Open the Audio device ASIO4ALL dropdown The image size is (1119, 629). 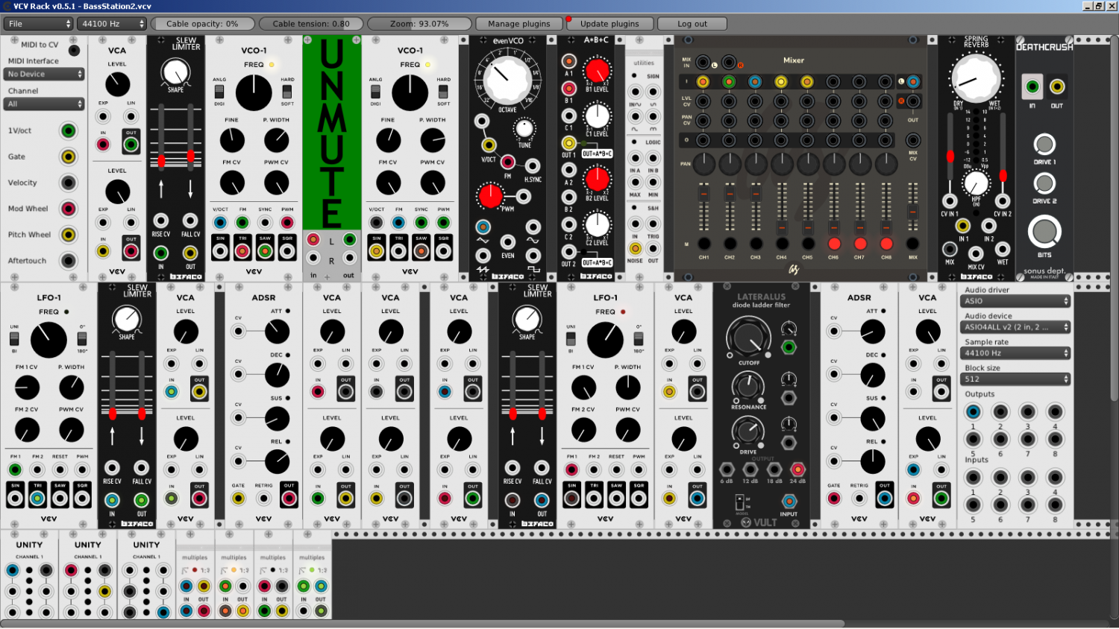(1015, 327)
